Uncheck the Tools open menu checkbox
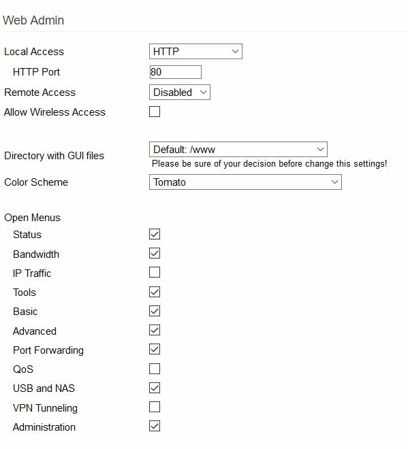408x449 pixels. 155,292
